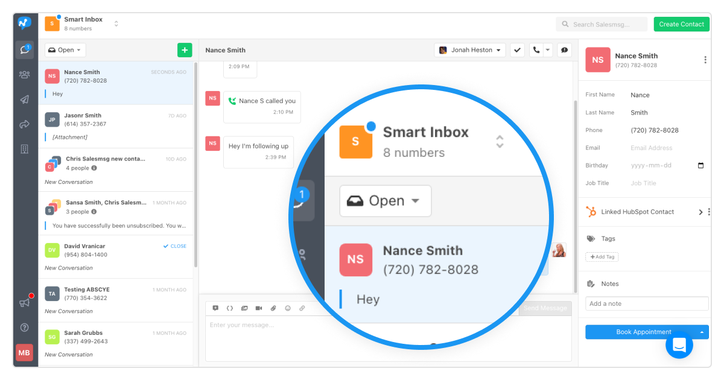Edit the First Name value Nance

[640, 95]
